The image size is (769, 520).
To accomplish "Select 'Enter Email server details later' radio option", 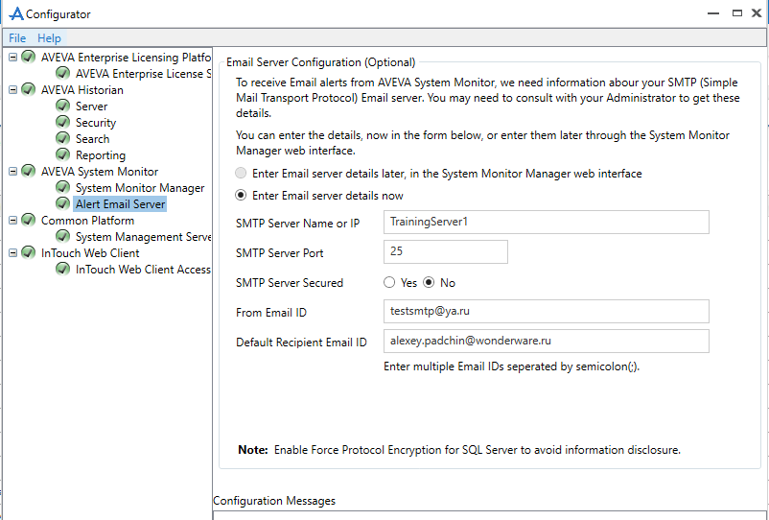I will [x=241, y=173].
